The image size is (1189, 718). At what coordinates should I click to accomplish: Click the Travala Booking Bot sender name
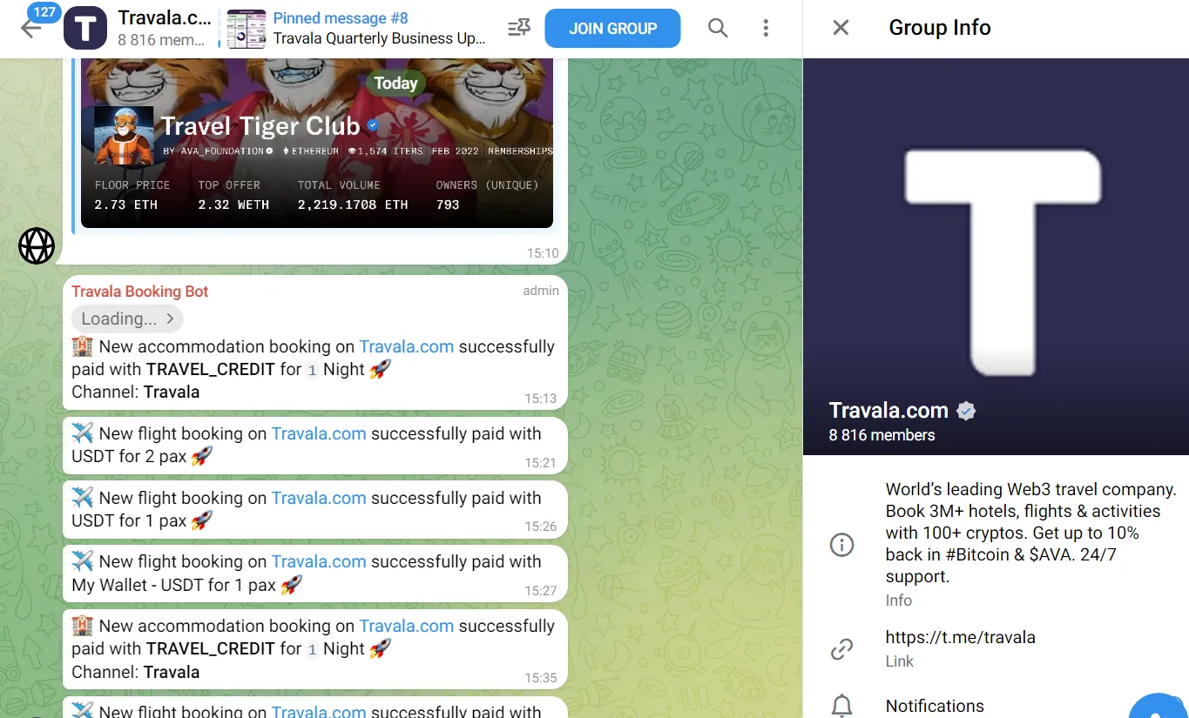(x=140, y=292)
